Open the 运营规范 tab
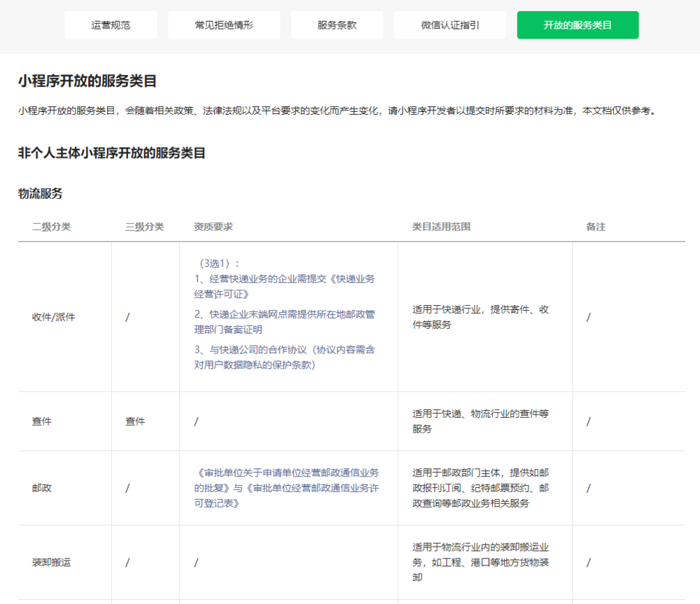The width and height of the screenshot is (700, 604). tap(111, 25)
